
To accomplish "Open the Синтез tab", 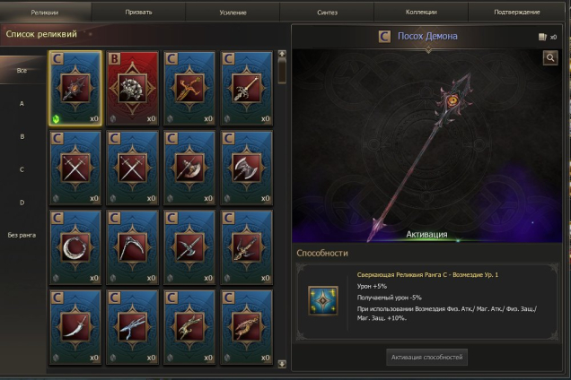I will pyautogui.click(x=327, y=12).
